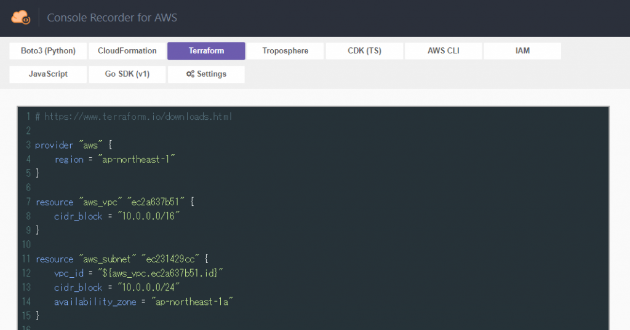This screenshot has width=630, height=330.
Task: Switch to the JavaScript tab
Action: point(48,74)
